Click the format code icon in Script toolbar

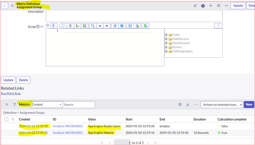pos(70,26)
